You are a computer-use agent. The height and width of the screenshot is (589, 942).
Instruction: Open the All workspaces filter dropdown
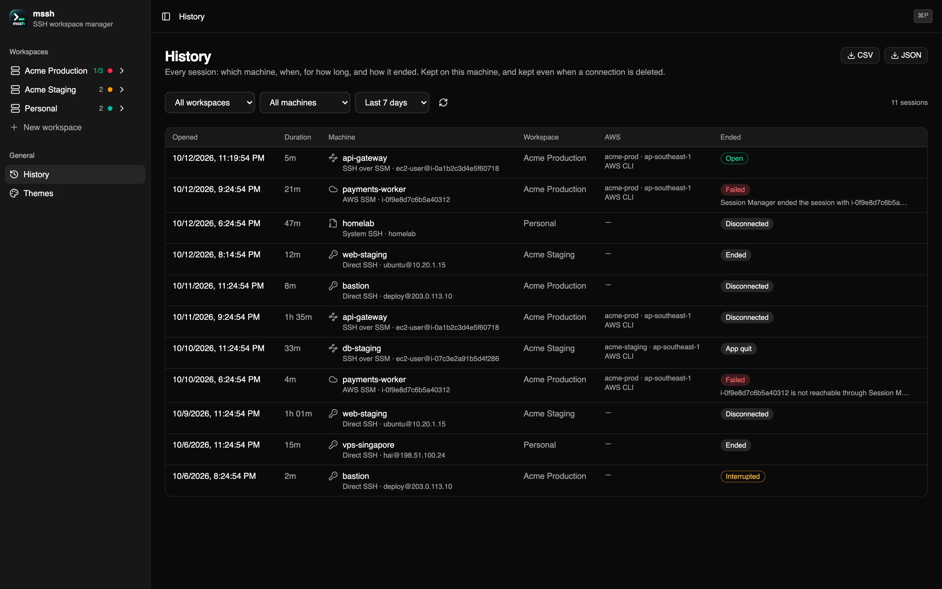pyautogui.click(x=210, y=102)
